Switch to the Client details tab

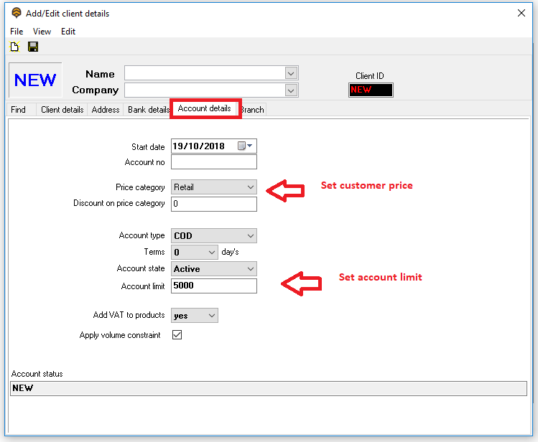(62, 110)
